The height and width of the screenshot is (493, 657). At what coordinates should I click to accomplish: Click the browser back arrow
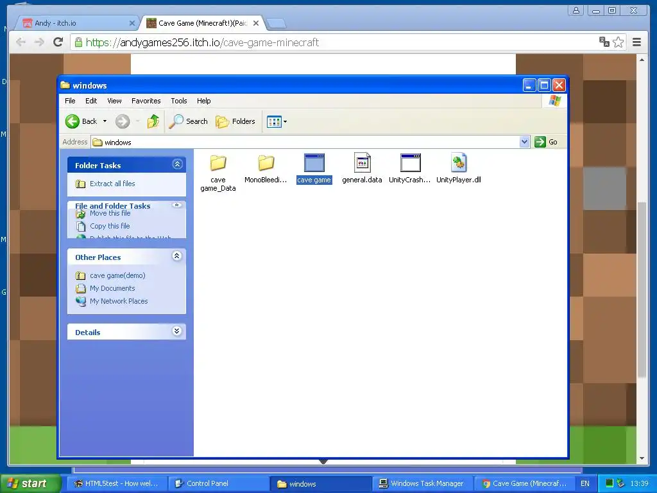tap(21, 42)
